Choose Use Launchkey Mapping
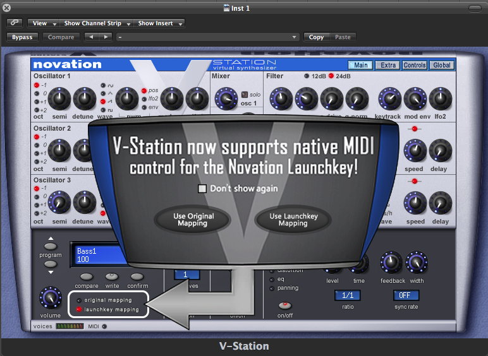This screenshot has height=356, width=488. pyautogui.click(x=293, y=220)
